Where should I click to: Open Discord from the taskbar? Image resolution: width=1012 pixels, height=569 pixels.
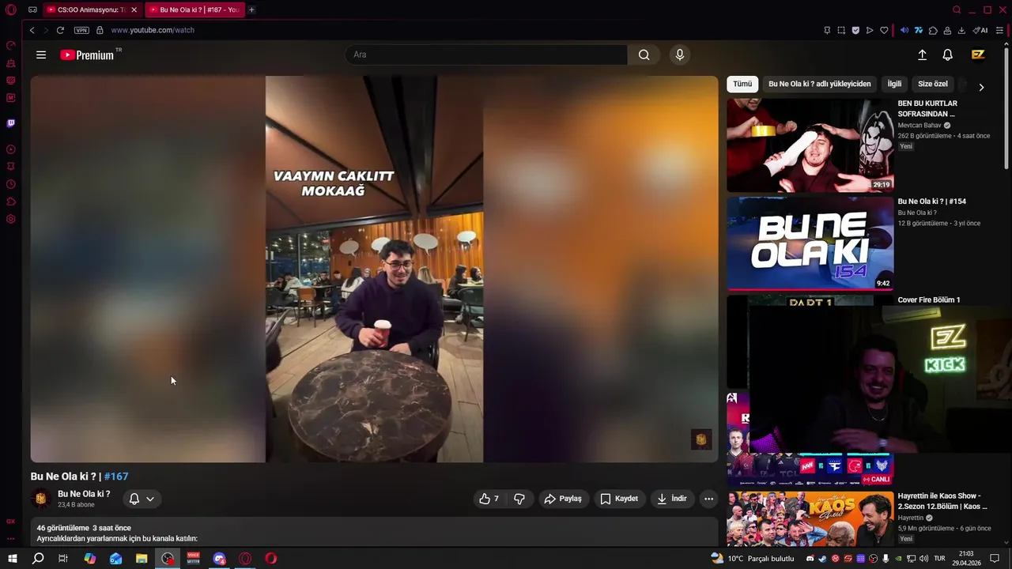tap(219, 559)
